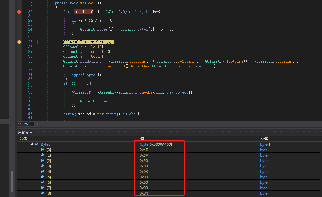Click method_0 in the method declaration
322x197 pixels.
click(89, 3)
